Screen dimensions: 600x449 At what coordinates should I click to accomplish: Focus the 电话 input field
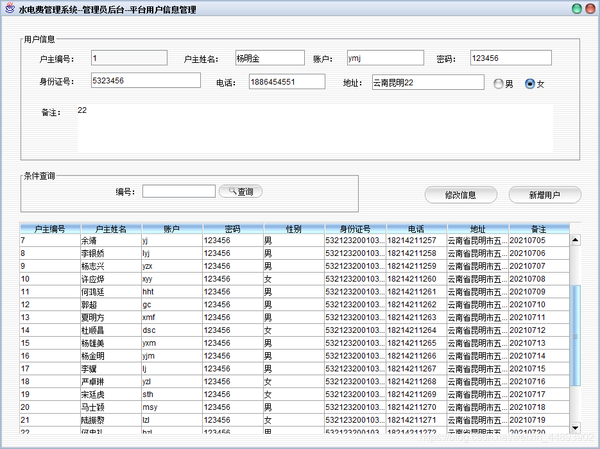click(x=287, y=81)
